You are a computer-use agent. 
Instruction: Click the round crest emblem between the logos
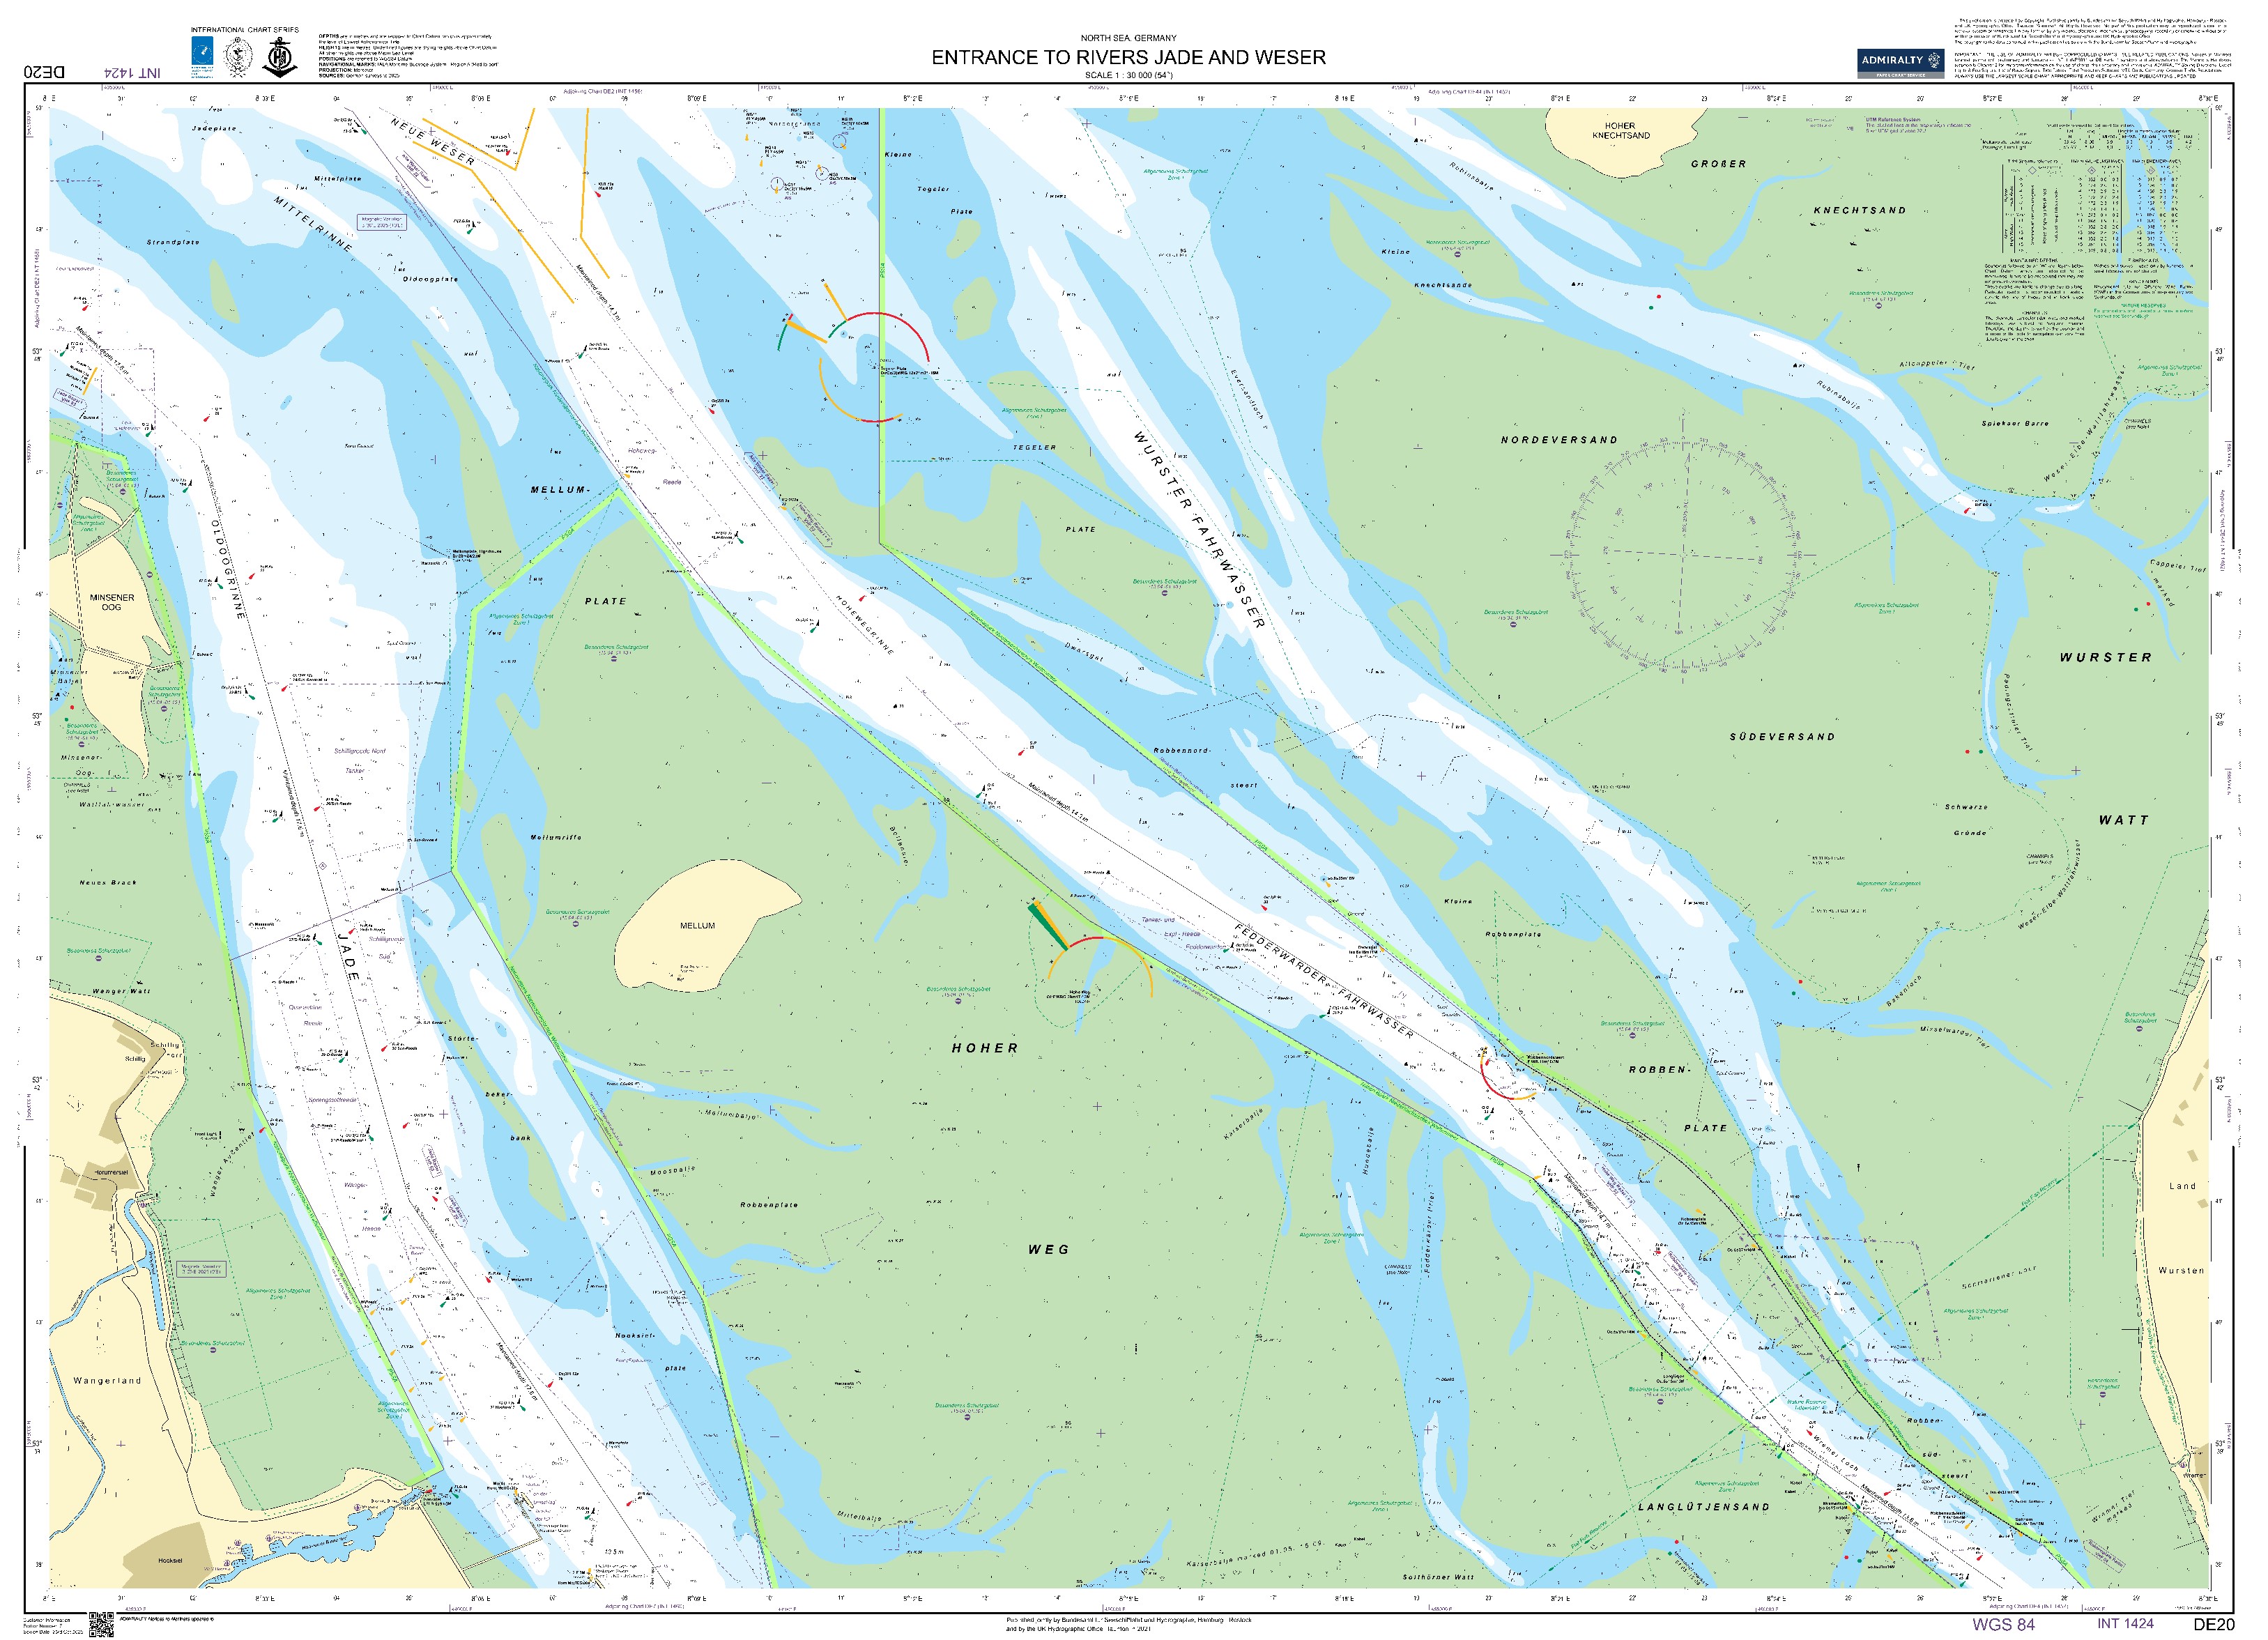(238, 56)
